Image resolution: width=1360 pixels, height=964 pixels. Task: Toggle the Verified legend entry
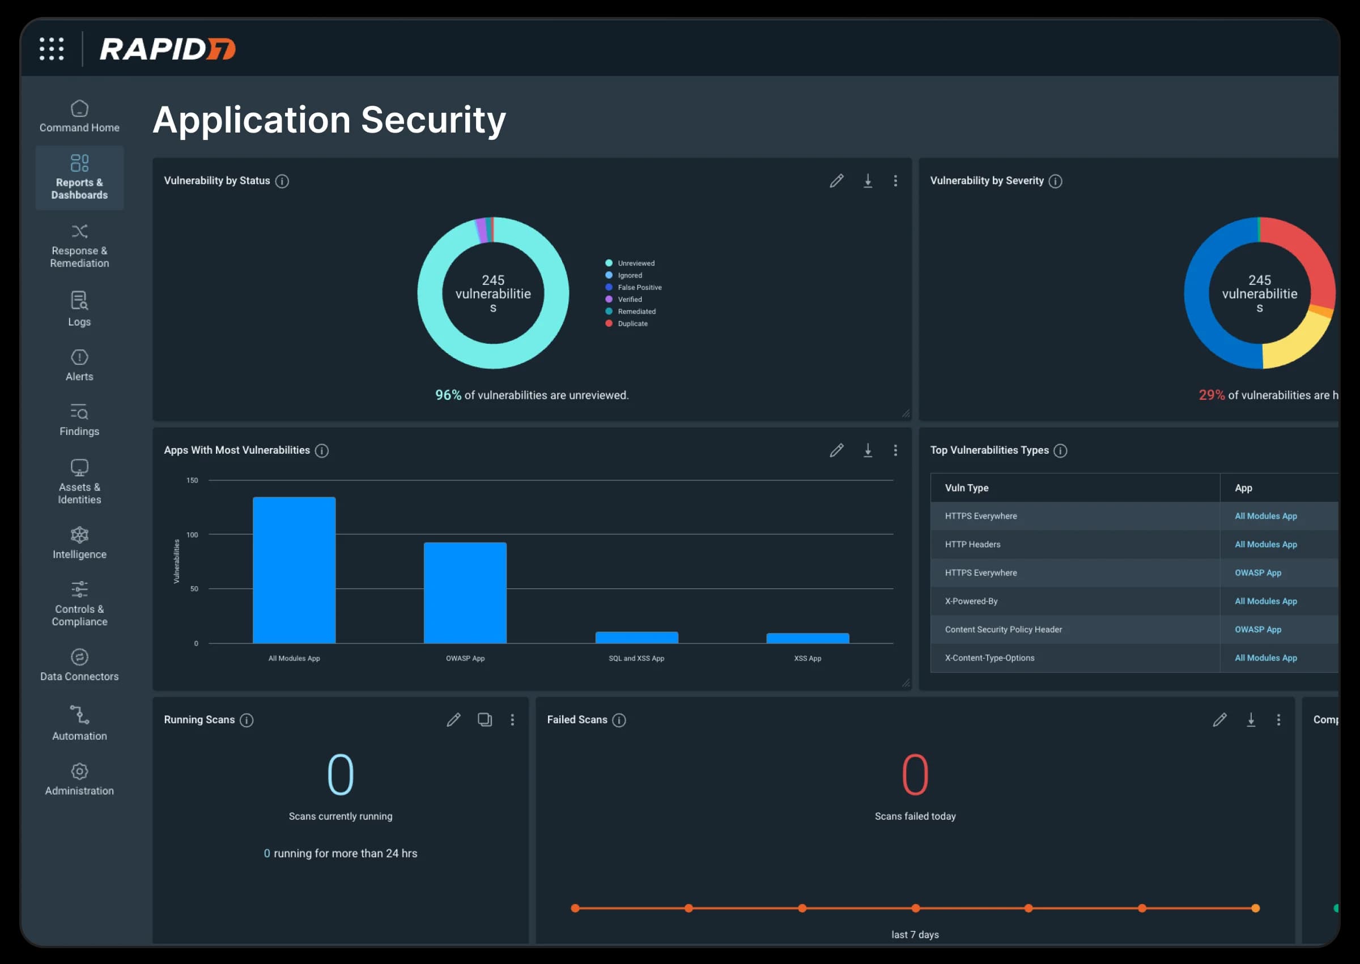[x=623, y=299]
